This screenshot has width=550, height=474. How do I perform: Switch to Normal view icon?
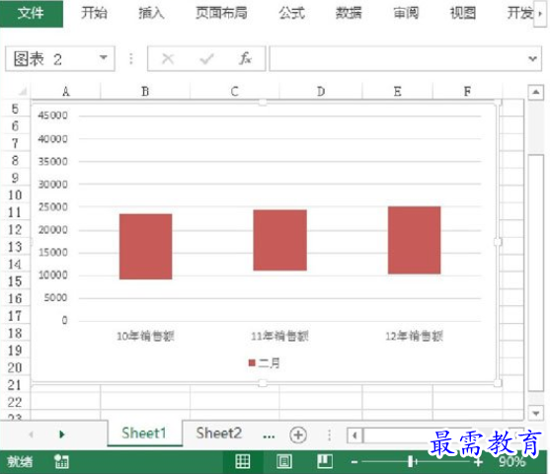point(242,461)
